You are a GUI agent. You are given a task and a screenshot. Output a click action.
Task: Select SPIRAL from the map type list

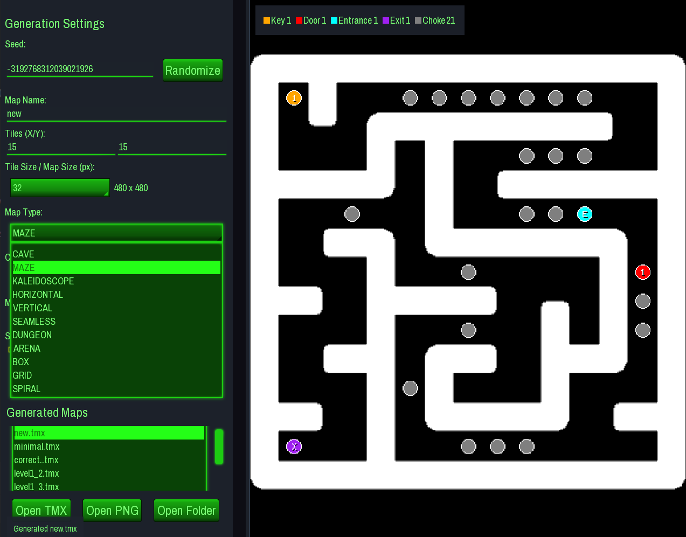click(x=116, y=389)
